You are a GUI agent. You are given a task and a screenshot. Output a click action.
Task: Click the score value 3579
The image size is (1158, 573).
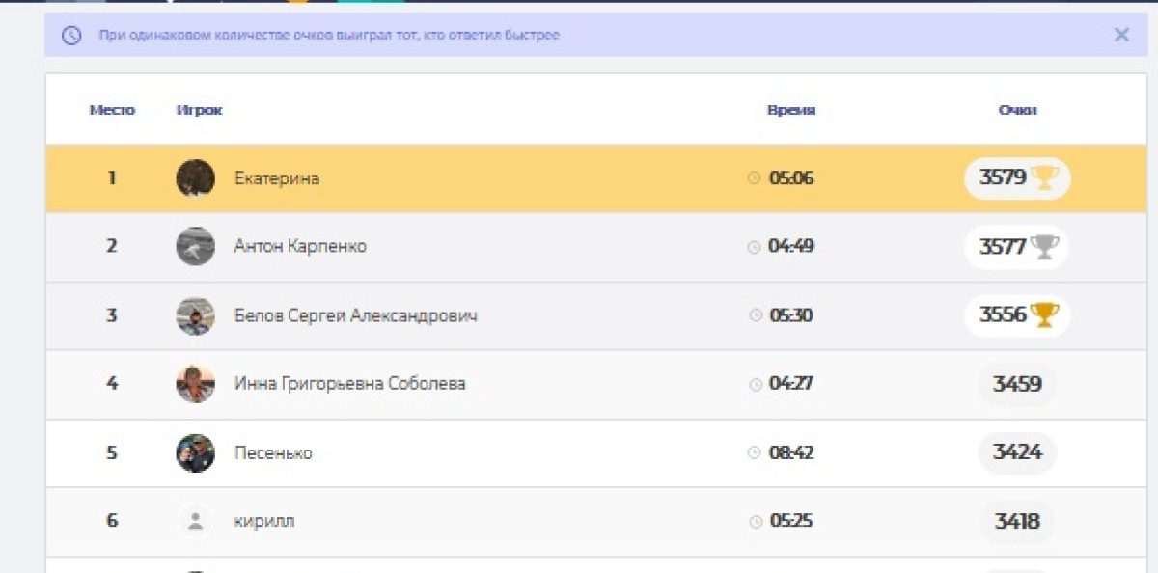(1003, 177)
